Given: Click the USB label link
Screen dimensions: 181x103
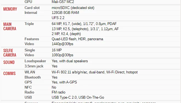Looking at the screenshot, I should [x=28, y=97].
